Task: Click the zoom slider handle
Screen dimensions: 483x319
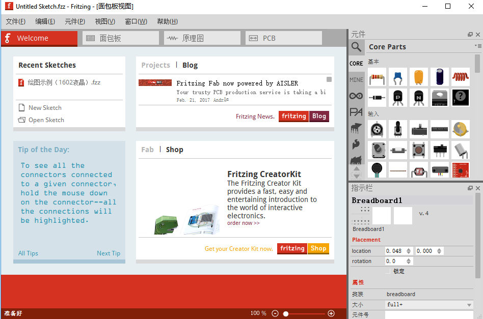Action: 286,314
